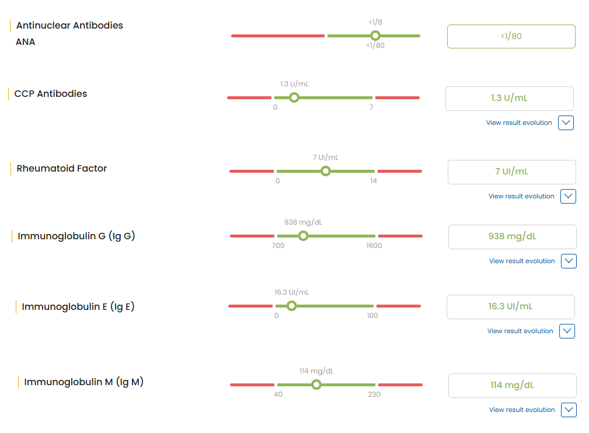589x433 pixels.
Task: Expand Immunoglobulin G evolution chevron
Action: (569, 261)
